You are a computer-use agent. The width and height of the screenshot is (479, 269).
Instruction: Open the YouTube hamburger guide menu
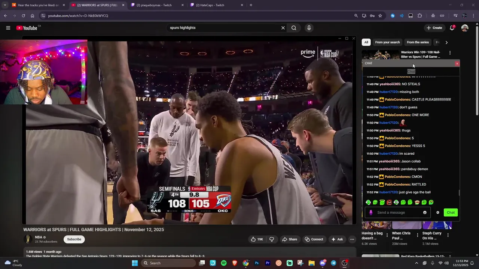tap(8, 28)
